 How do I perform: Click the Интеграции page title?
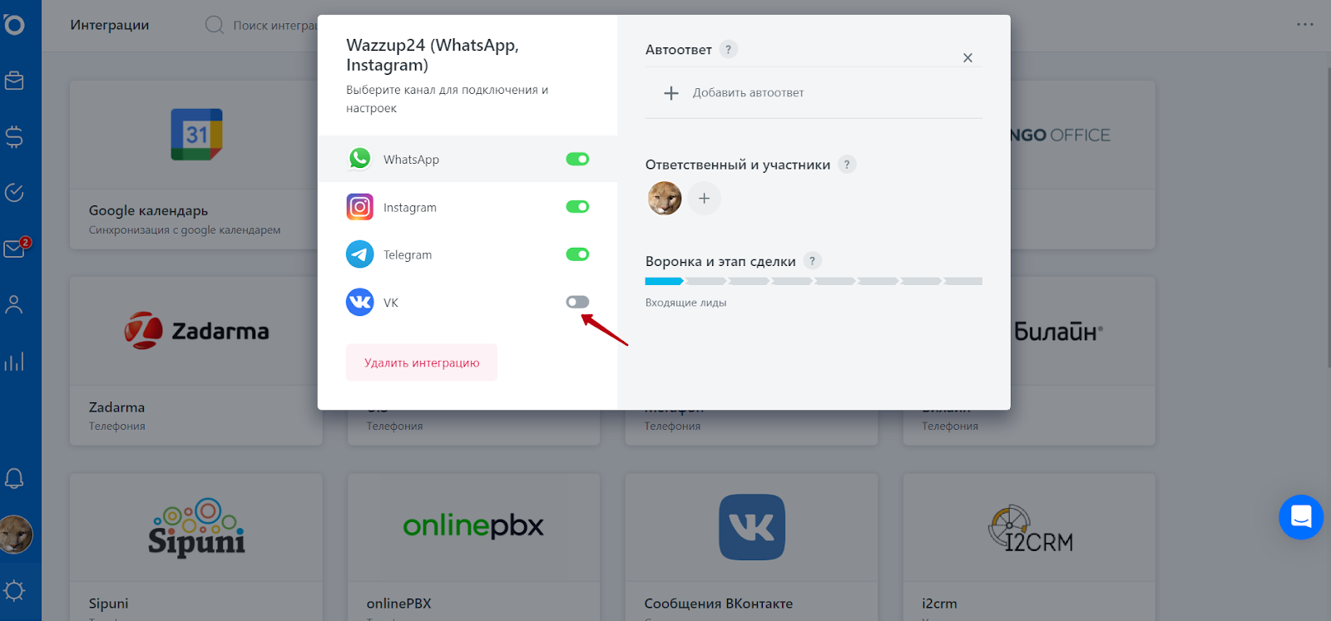(x=110, y=25)
